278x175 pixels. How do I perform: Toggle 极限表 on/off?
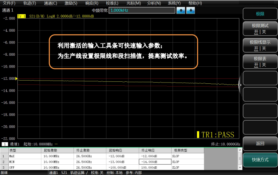coord(260,62)
